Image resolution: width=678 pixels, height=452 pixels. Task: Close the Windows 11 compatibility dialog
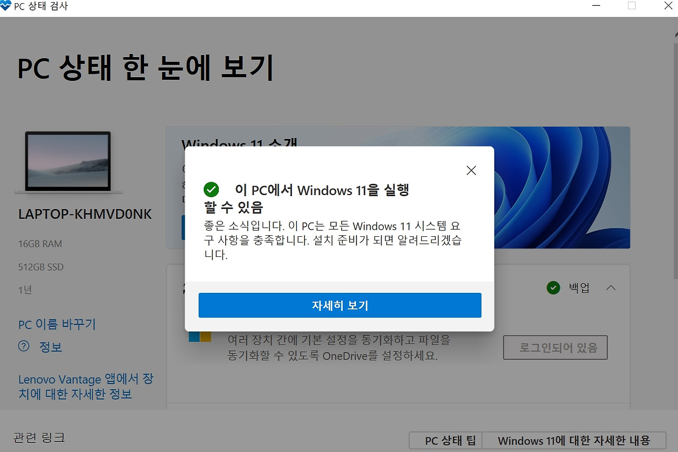pyautogui.click(x=471, y=170)
